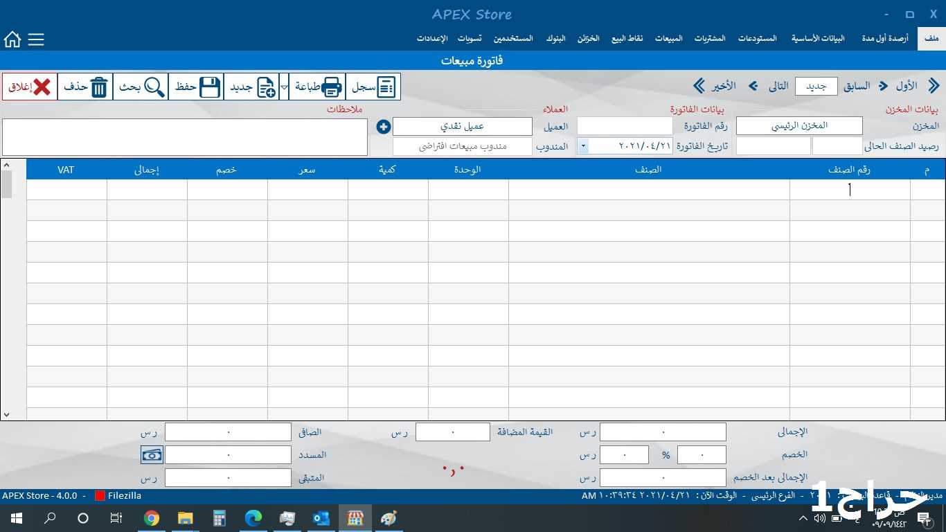Open the hamburger menu icon
The height and width of the screenshot is (532, 946).
(36, 39)
